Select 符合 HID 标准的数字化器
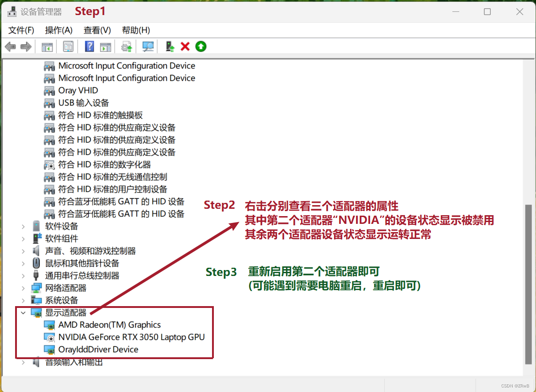 pos(105,164)
